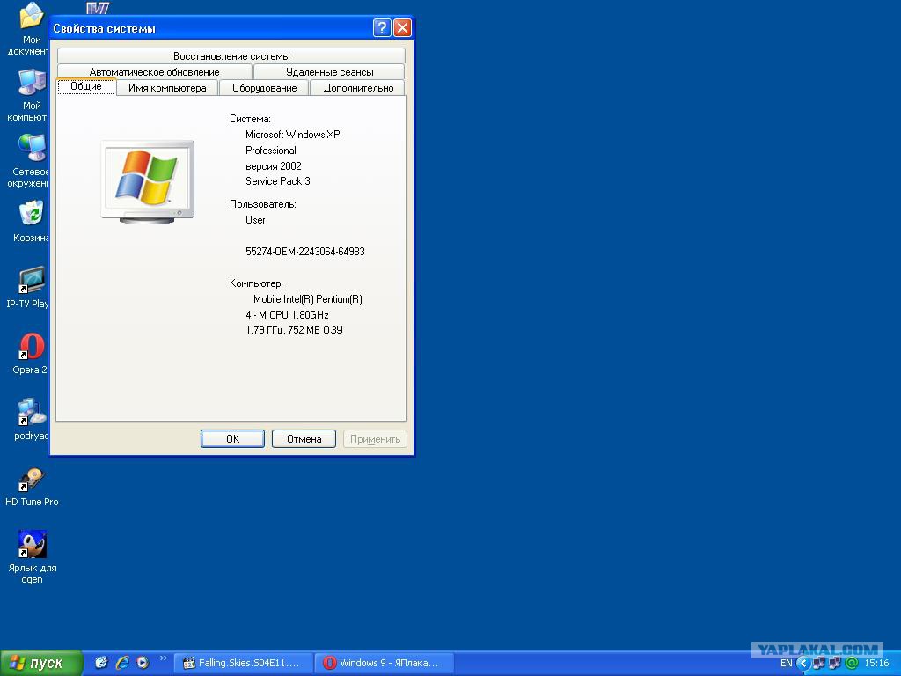Click the green @ tray icon
Viewport: 901px width, 676px height.
click(x=852, y=664)
